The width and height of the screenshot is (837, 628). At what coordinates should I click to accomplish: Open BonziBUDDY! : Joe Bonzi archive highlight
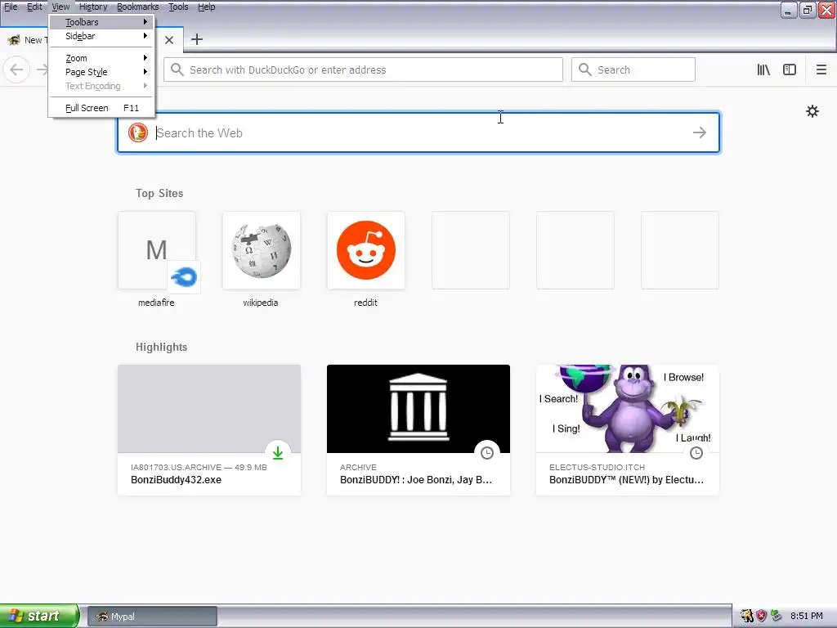pyautogui.click(x=418, y=430)
